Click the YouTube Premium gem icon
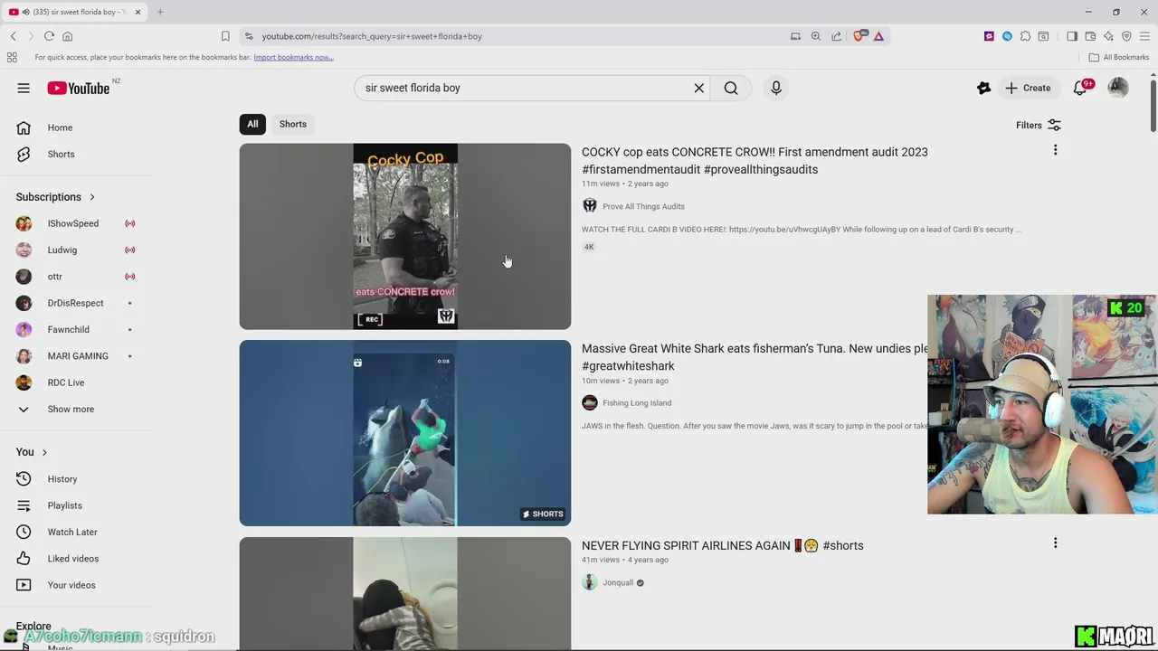Screen dimensions: 1158x651 click(984, 88)
